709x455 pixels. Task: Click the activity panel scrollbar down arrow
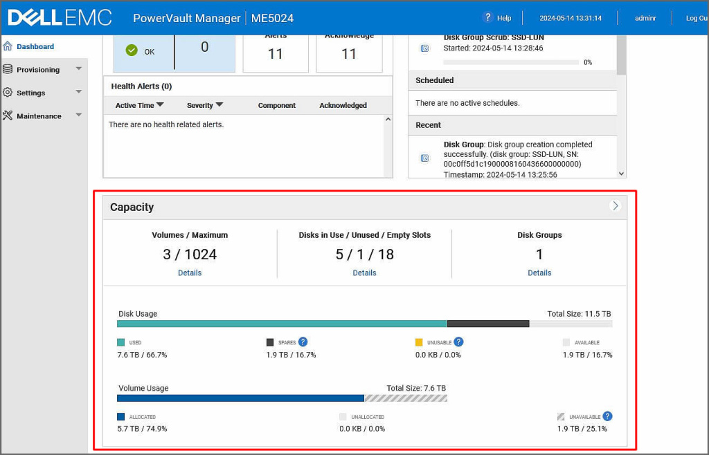[x=621, y=174]
